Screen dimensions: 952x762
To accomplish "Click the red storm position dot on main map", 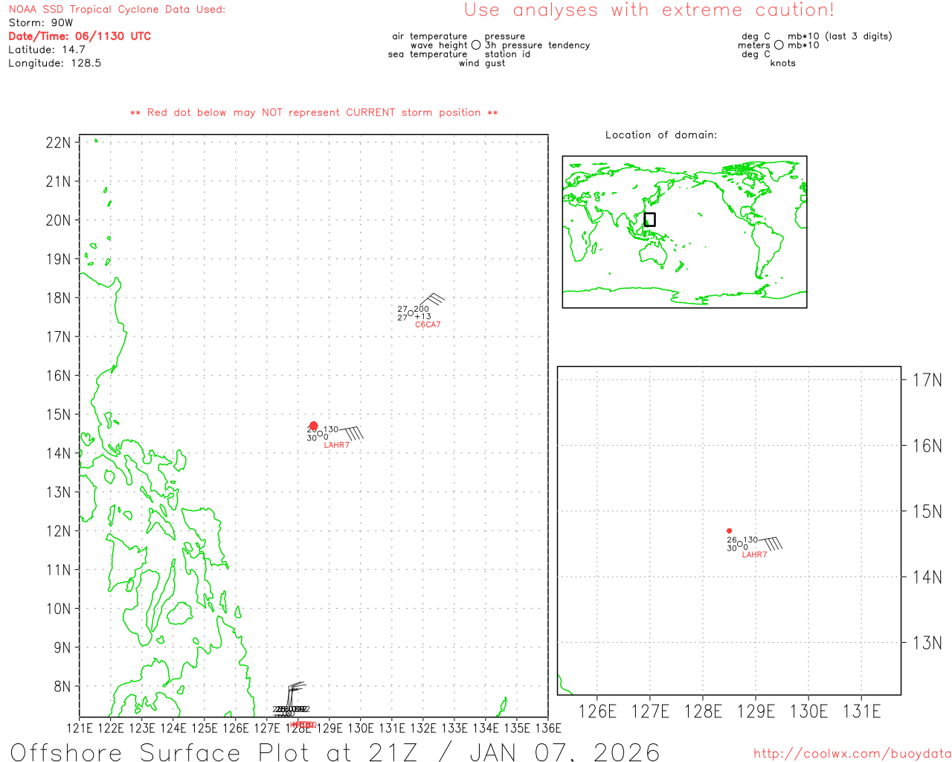I will [313, 426].
